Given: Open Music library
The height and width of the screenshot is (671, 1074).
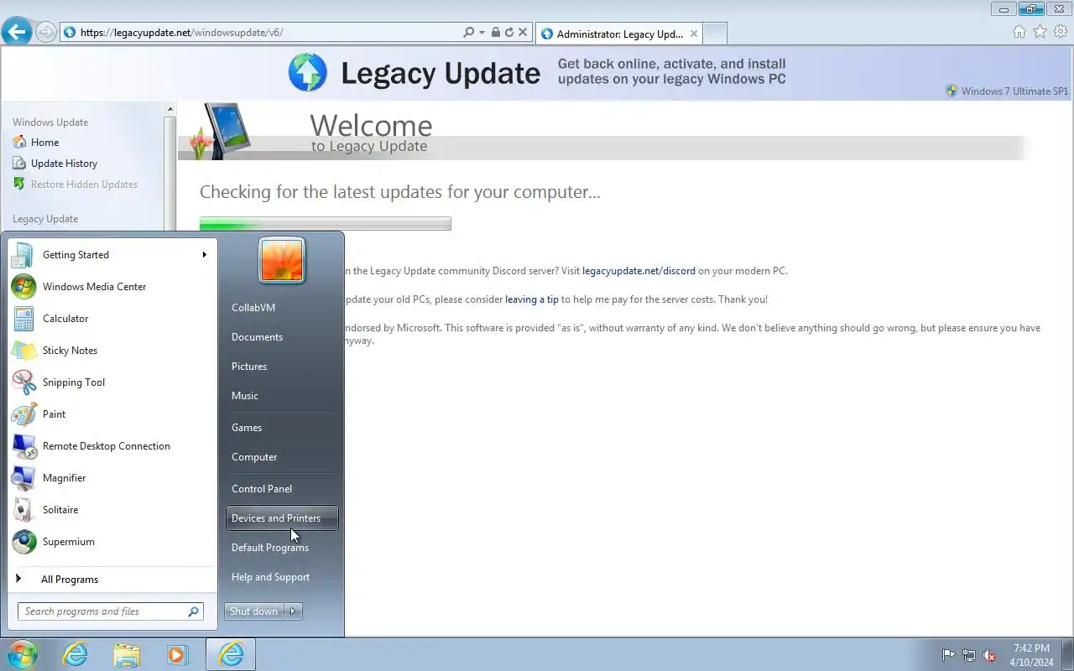Looking at the screenshot, I should pos(281,396).
